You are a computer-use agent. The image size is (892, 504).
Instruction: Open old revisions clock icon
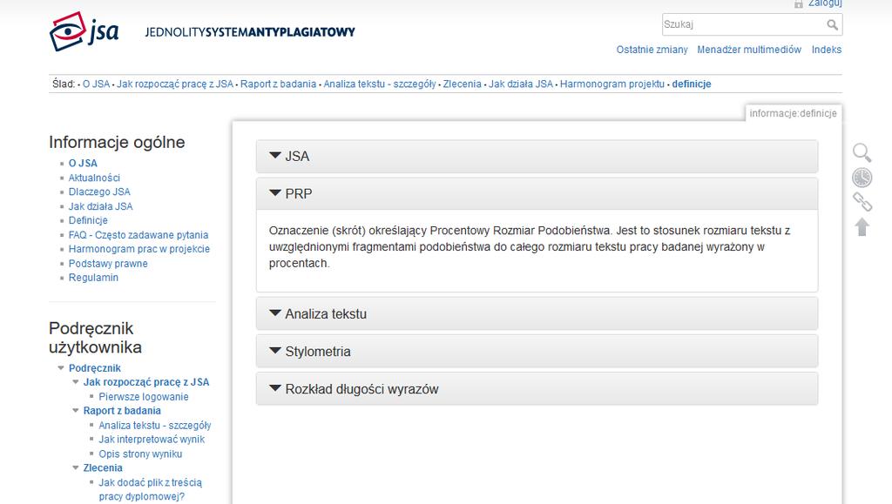point(862,178)
